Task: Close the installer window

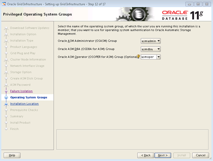Action: tap(207, 4)
